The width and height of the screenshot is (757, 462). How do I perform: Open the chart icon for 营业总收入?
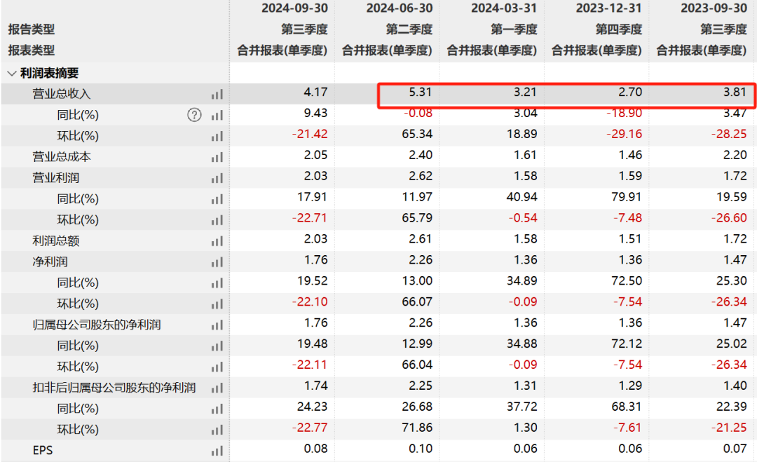217,94
